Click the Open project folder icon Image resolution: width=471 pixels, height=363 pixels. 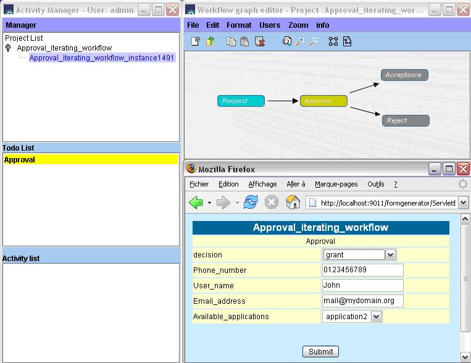click(x=210, y=41)
